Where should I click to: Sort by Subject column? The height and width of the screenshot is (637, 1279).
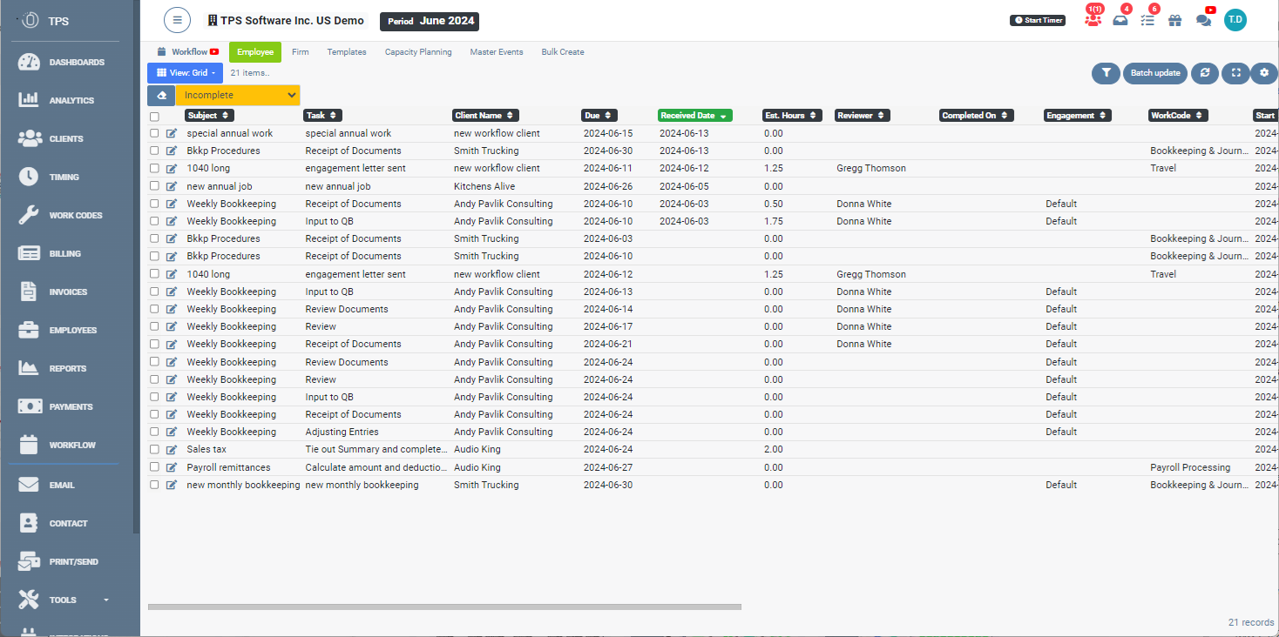[208, 115]
